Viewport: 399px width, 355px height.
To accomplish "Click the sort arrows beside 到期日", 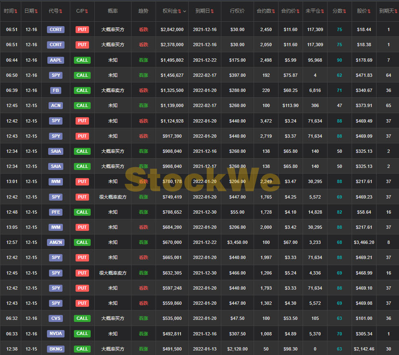I will (212, 11).
